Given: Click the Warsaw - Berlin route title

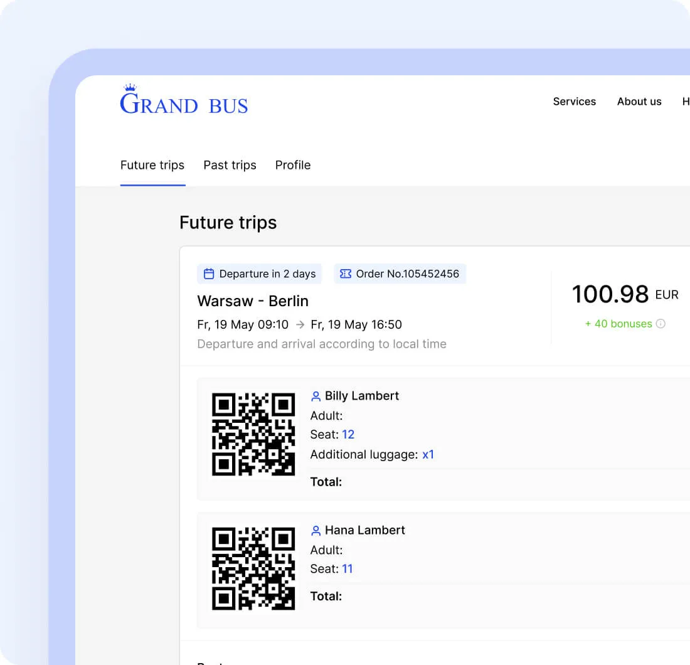Looking at the screenshot, I should [x=253, y=301].
